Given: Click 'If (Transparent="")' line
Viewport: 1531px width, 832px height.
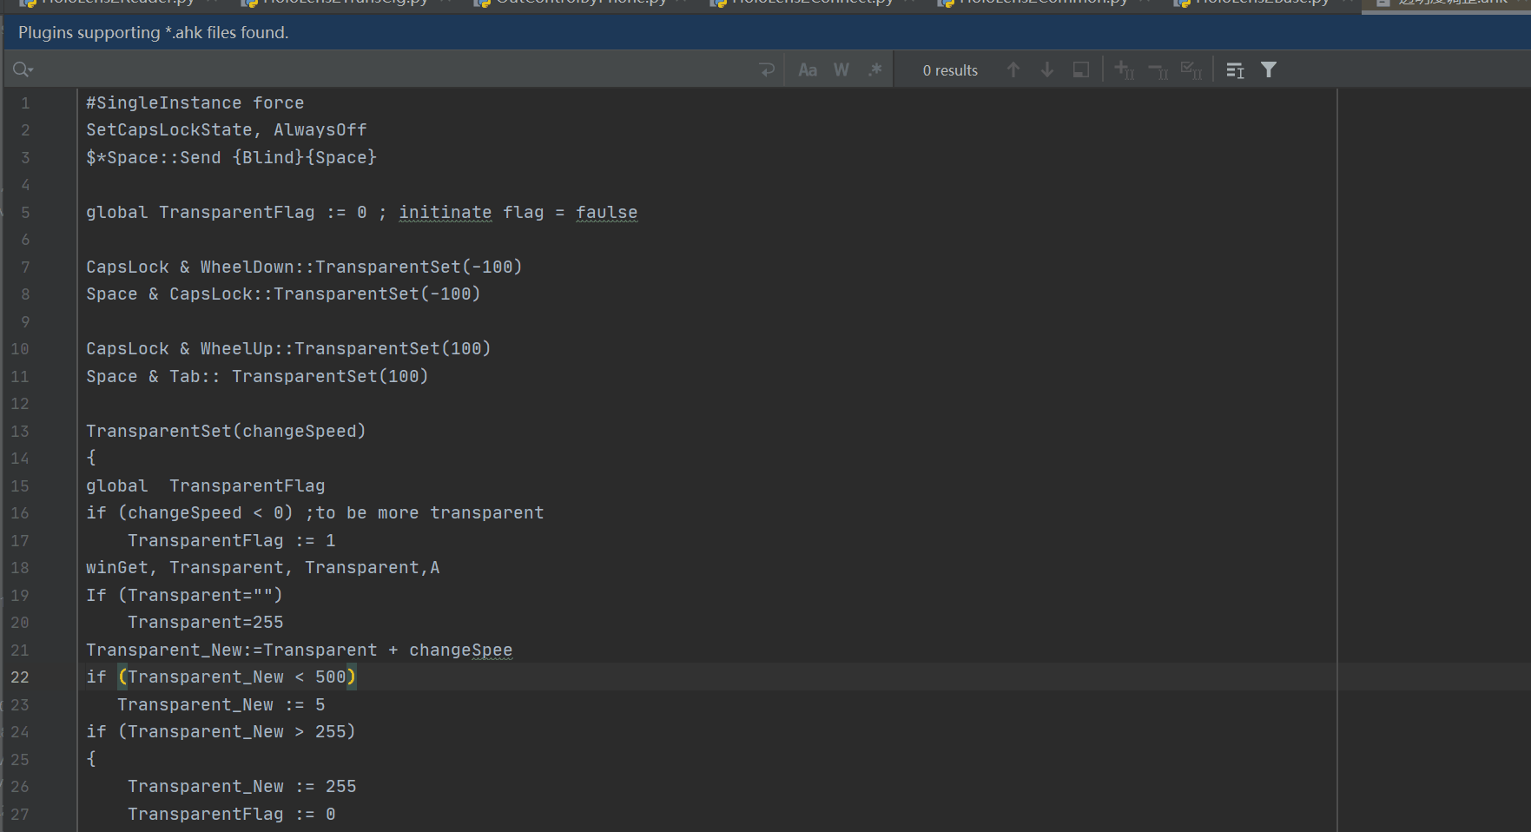Looking at the screenshot, I should [x=184, y=595].
